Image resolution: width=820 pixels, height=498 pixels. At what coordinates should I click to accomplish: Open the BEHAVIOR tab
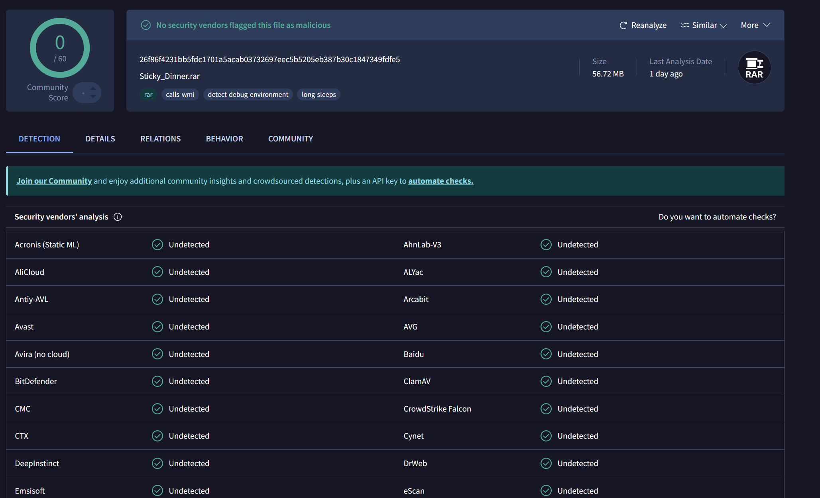[224, 139]
